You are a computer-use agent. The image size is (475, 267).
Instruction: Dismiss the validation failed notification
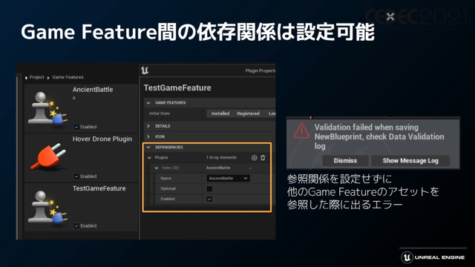(345, 161)
